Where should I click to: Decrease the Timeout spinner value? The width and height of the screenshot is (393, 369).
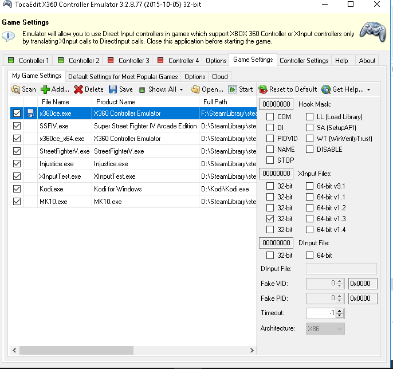coord(340,315)
